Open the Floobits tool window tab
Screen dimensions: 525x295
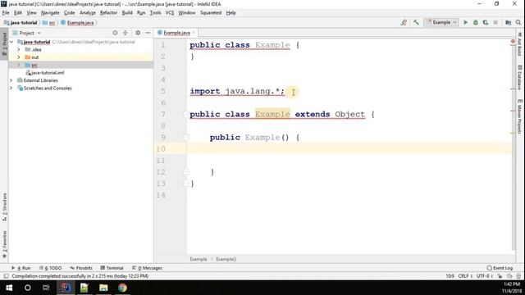tap(81, 268)
